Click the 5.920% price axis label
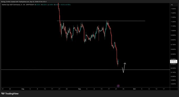 point(173,84)
